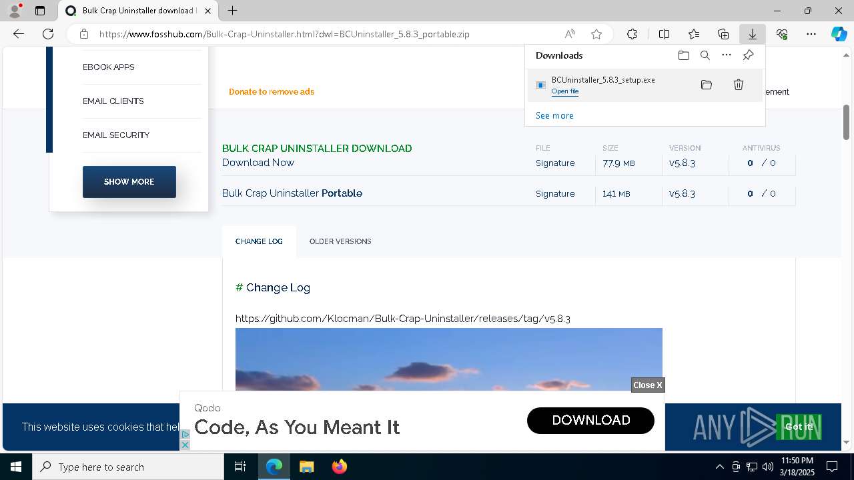The image size is (854, 480).
Task: Click the browser Back arrow
Action: [19, 34]
